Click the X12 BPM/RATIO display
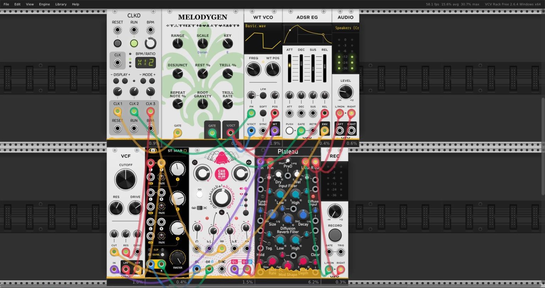The width and height of the screenshot is (545, 288). 146,63
